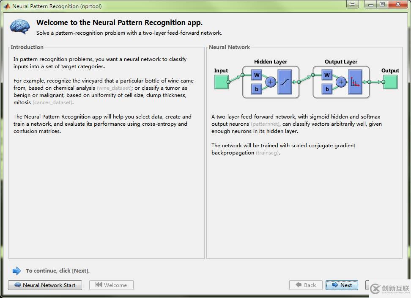Click the Hidden Layer label
Viewport: 411px width, 298px height.
pos(271,62)
